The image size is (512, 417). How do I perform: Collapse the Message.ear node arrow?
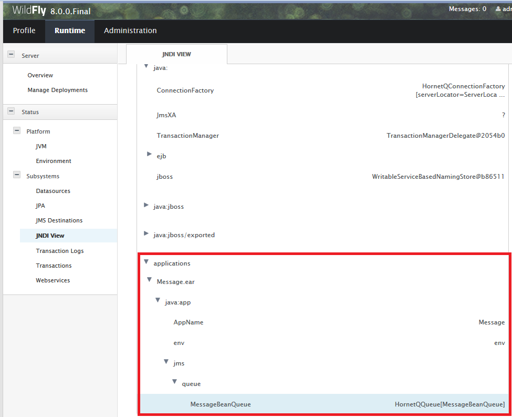coord(149,280)
